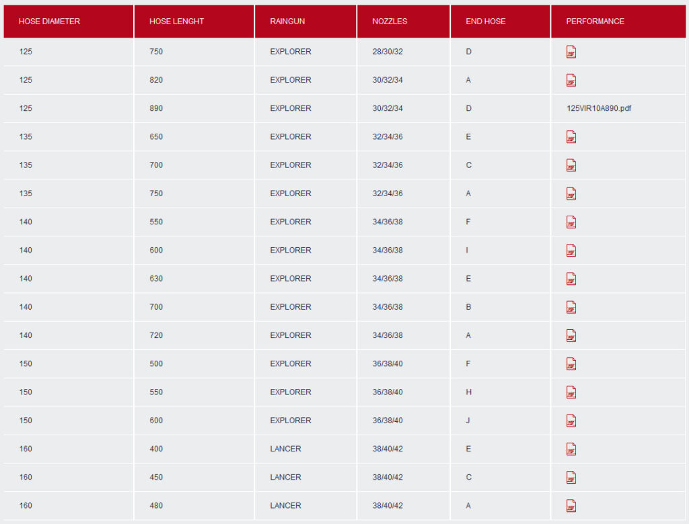Open the PDF icon for 135 / 650 row
The height and width of the screenshot is (524, 689).
click(x=571, y=137)
